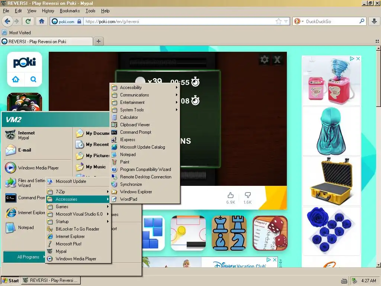The image size is (381, 286).
Task: Click the browser Back arrow button
Action: point(7,21)
